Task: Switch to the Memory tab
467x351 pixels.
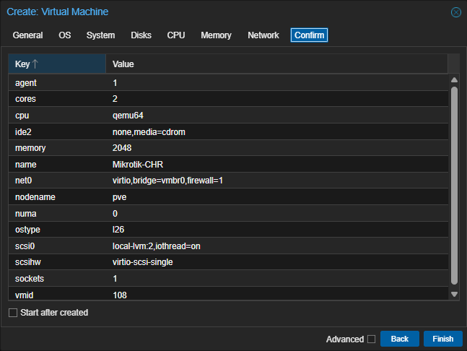Action: [216, 35]
